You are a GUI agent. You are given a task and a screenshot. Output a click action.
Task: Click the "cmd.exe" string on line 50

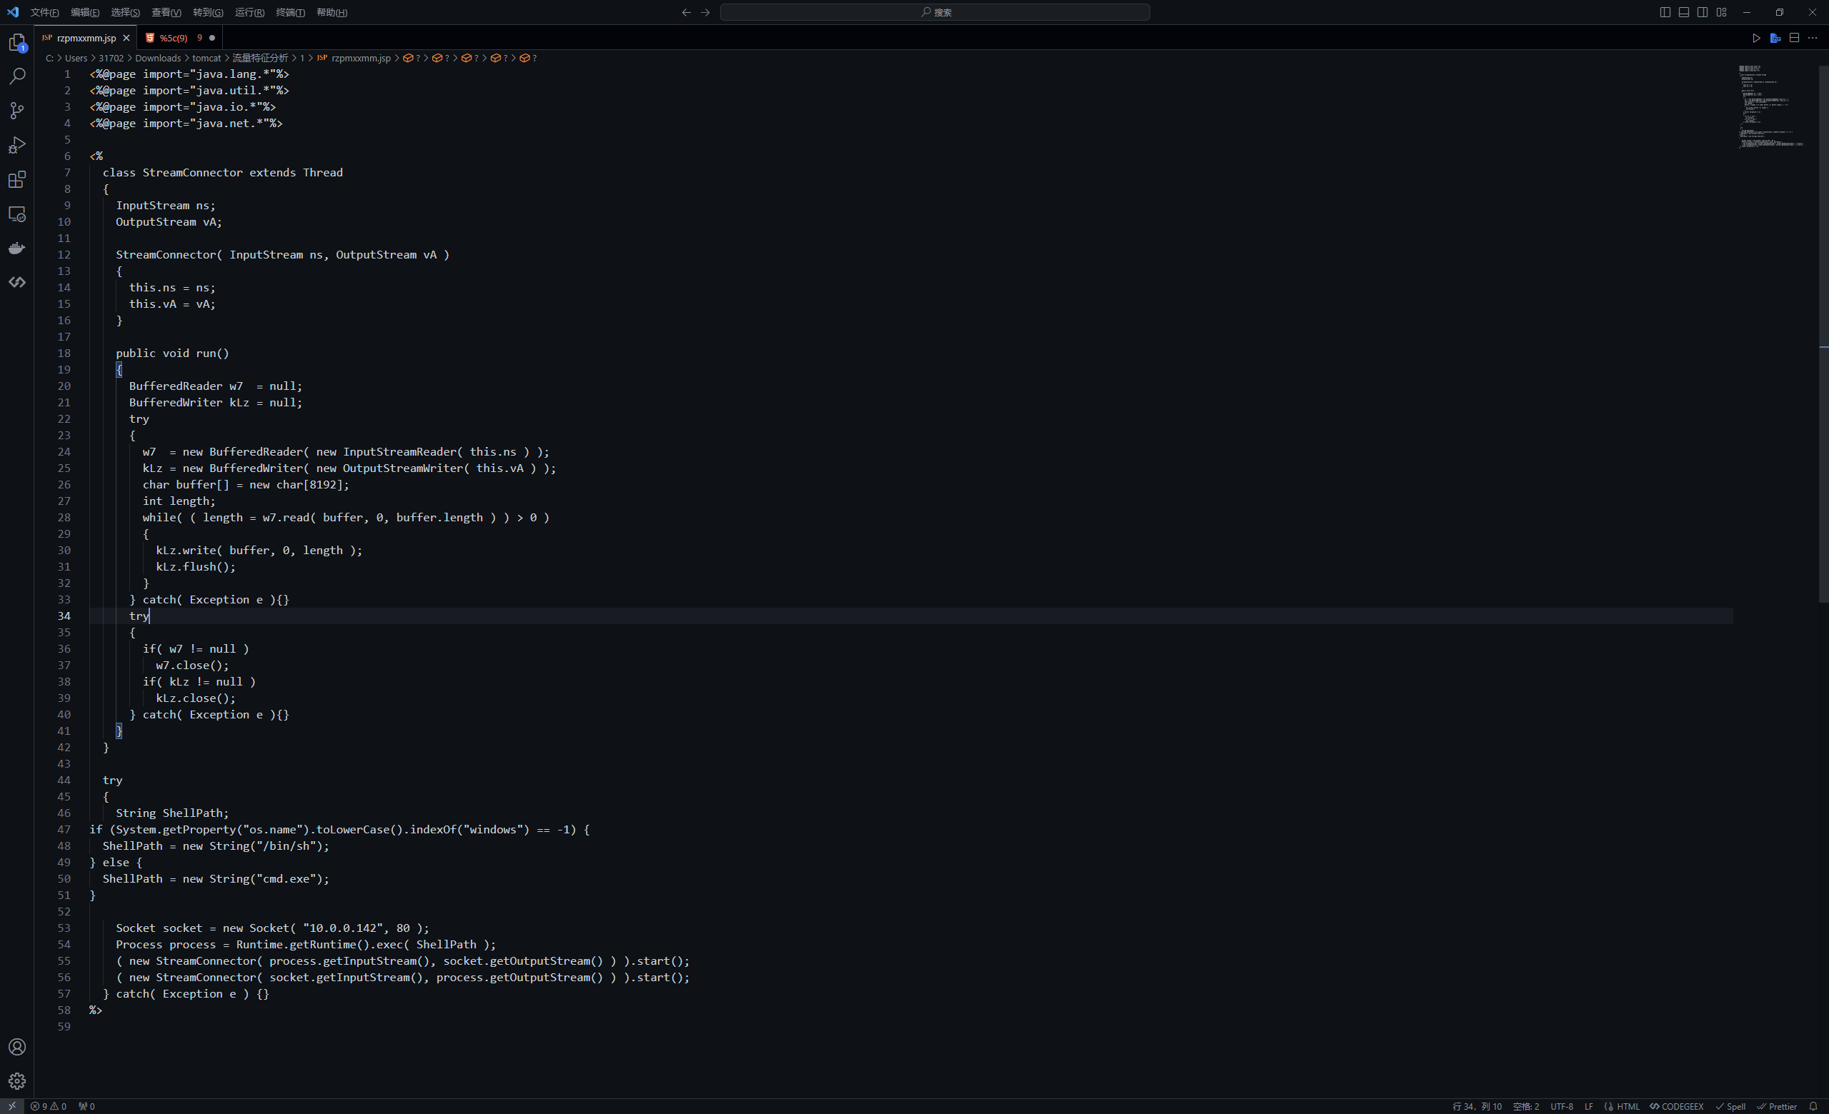[x=286, y=878]
